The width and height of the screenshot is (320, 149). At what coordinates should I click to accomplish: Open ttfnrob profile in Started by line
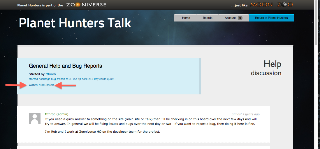click(x=51, y=74)
